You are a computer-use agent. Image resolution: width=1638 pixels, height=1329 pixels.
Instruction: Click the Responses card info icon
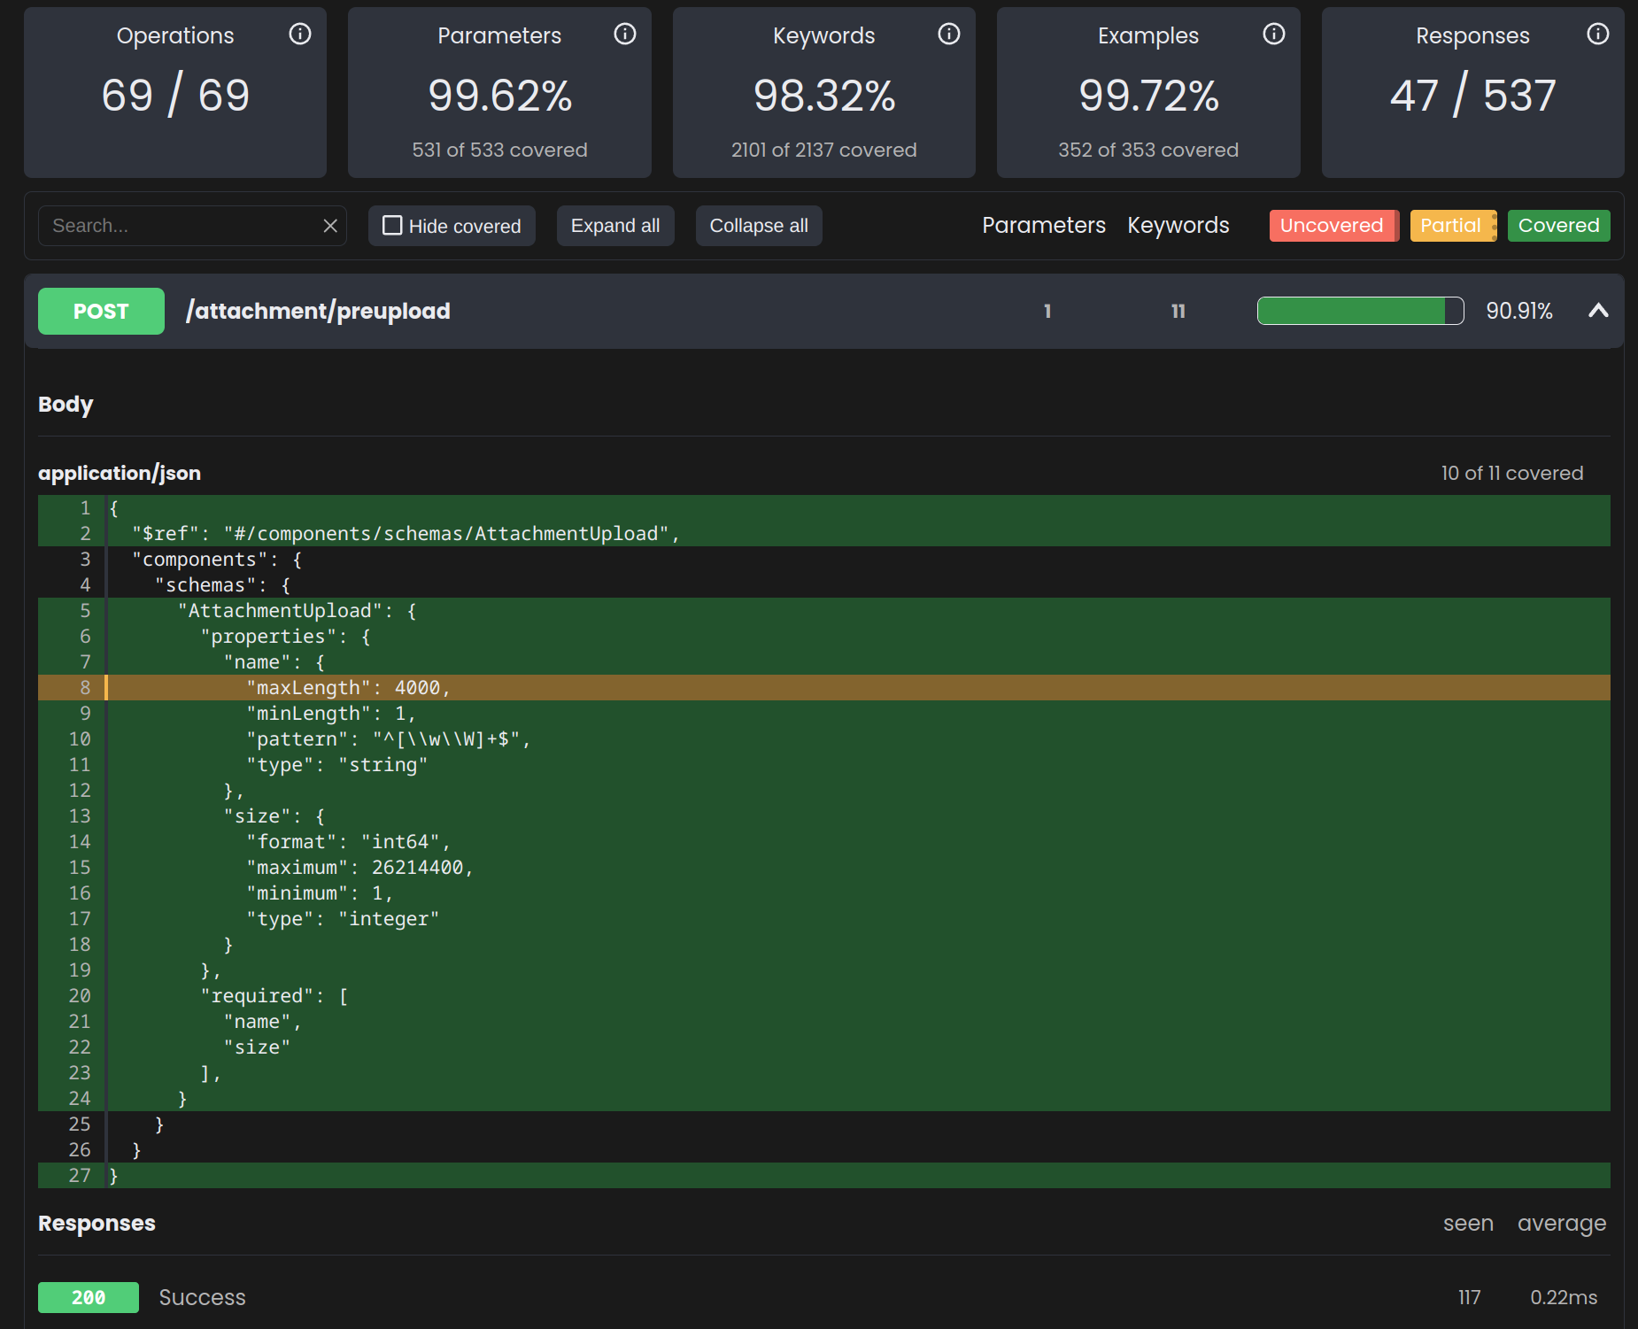1598,34
